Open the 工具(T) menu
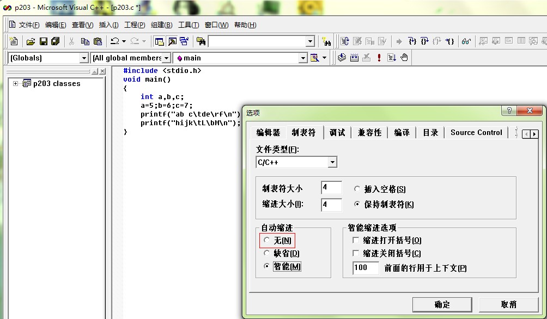The height and width of the screenshot is (319, 547). point(189,24)
